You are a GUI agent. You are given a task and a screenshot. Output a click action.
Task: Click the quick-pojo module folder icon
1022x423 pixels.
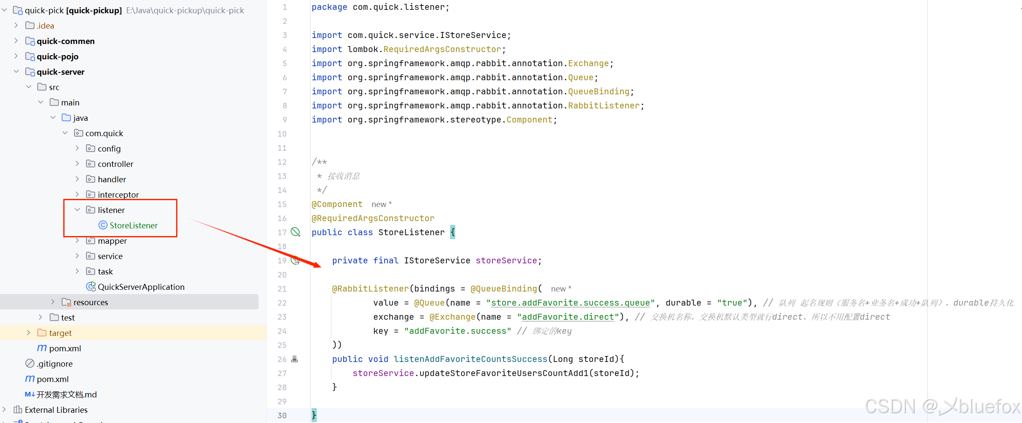30,56
